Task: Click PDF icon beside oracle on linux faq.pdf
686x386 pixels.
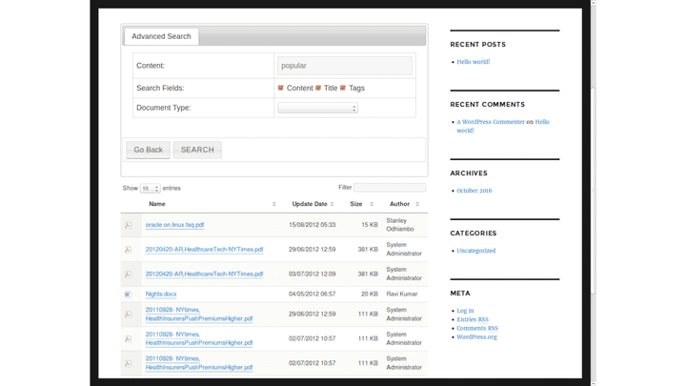Action: coord(129,225)
